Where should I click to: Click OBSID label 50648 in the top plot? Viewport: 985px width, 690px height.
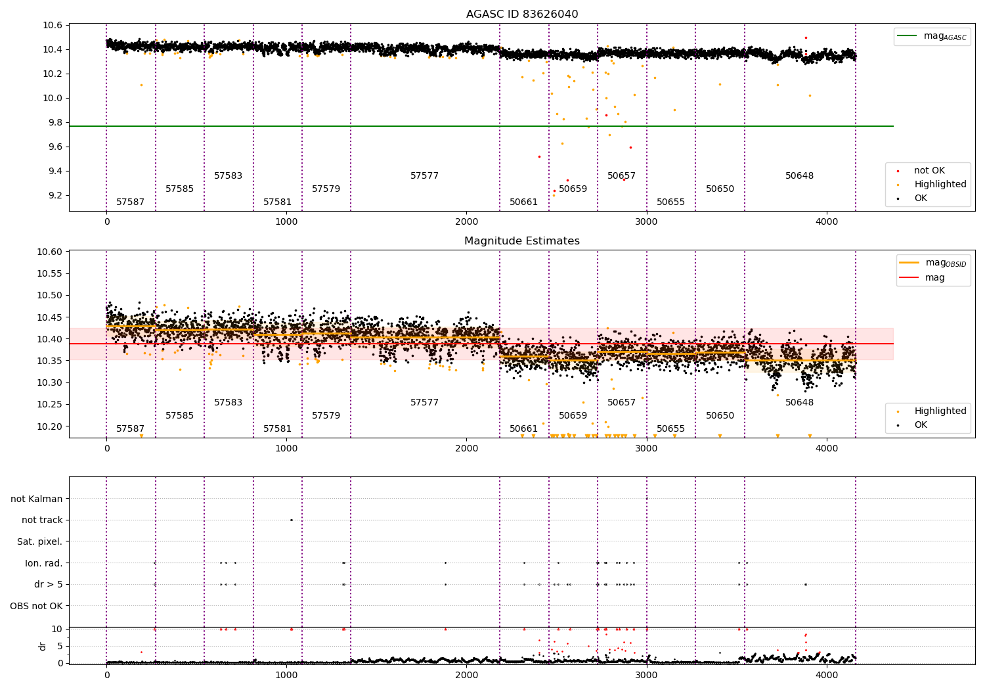pyautogui.click(x=800, y=176)
